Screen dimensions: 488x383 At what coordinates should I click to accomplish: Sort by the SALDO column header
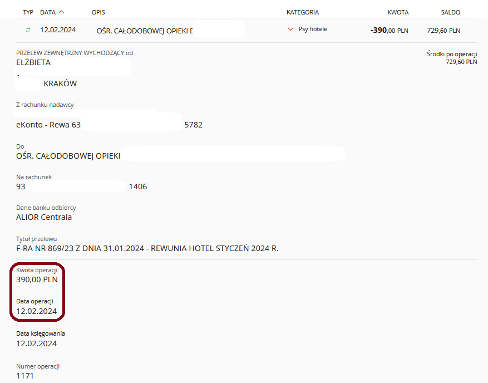[450, 12]
